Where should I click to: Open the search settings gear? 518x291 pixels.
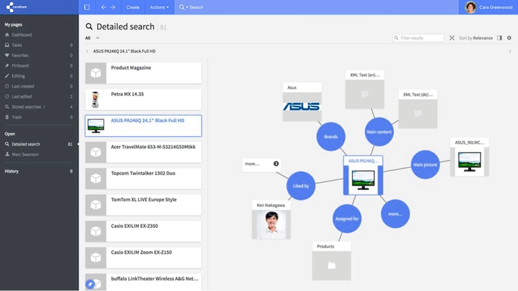509,38
